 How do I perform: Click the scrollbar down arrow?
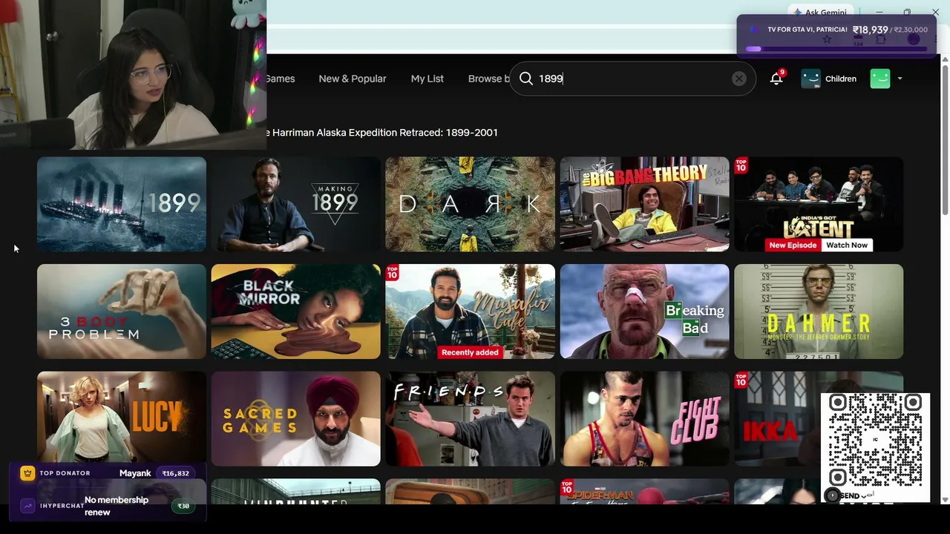pyautogui.click(x=945, y=499)
